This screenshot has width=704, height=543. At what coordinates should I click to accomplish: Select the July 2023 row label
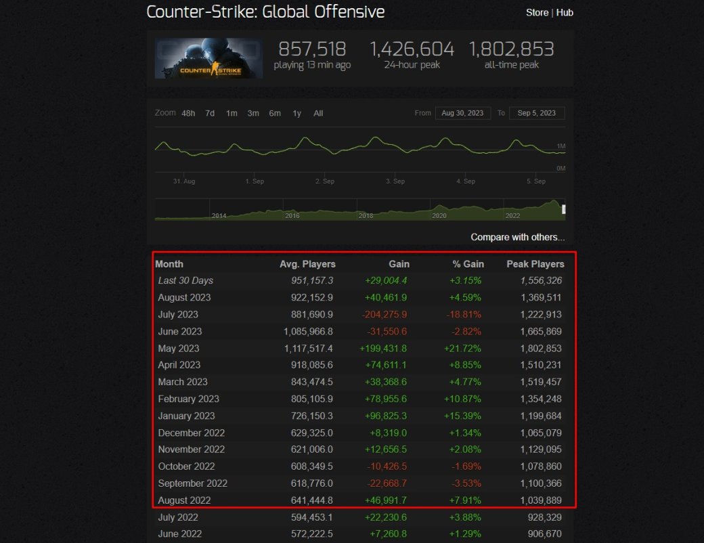pyautogui.click(x=178, y=314)
